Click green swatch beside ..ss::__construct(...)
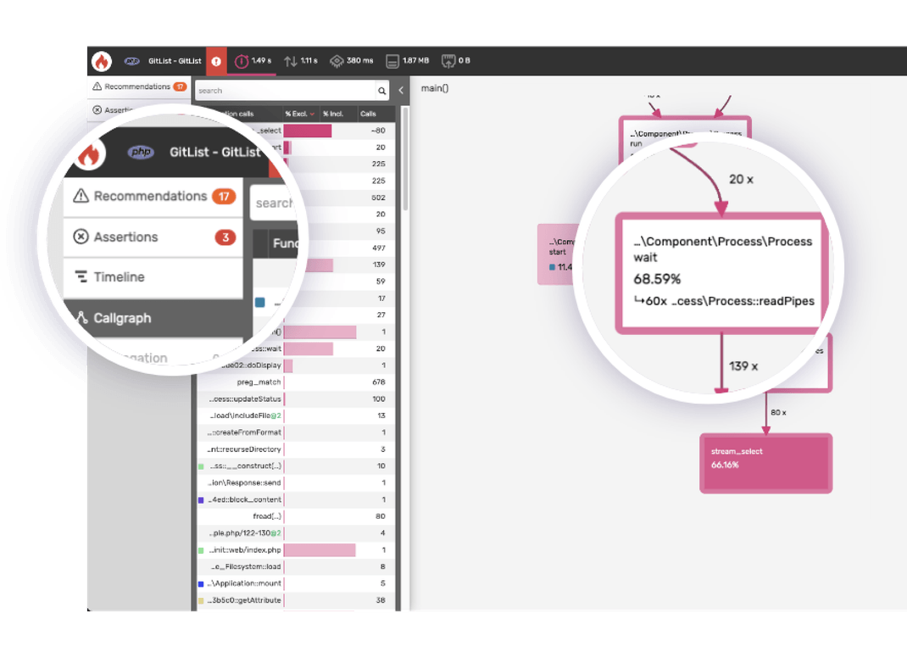The image size is (907, 647). 201,466
